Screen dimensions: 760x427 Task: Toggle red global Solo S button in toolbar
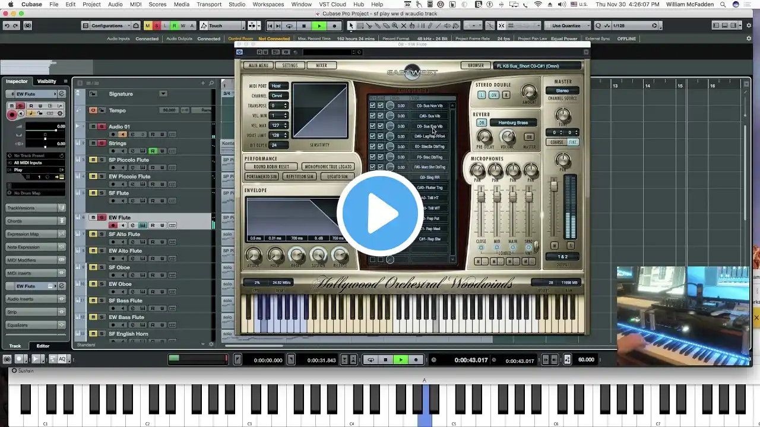coord(157,26)
